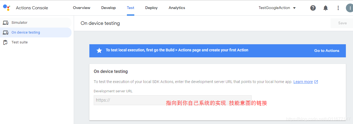Open the user account avatar

(350, 8)
